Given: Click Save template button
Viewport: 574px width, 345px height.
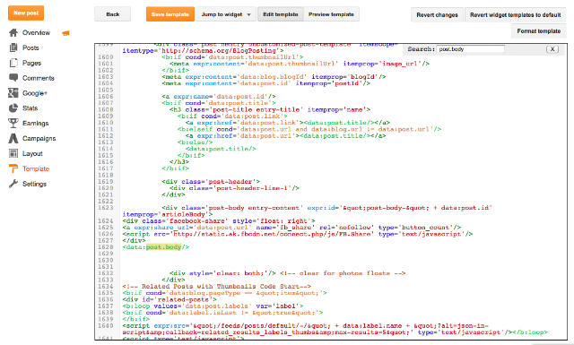Looking at the screenshot, I should click(x=170, y=14).
